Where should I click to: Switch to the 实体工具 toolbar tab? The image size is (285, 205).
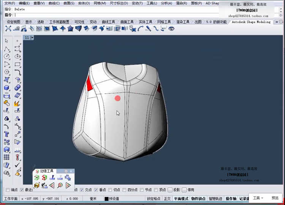[x=146, y=22]
